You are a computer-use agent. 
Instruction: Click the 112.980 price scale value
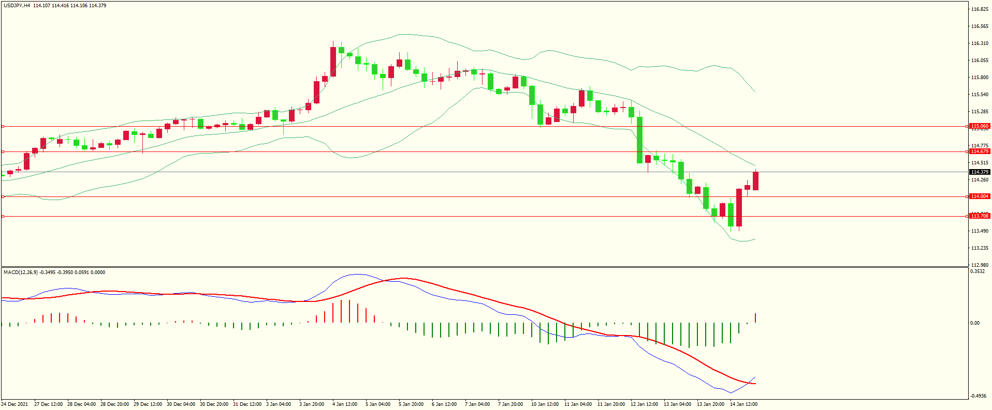tap(980, 265)
